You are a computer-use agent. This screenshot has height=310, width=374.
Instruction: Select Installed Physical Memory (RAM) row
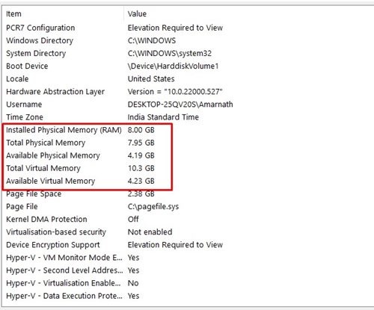tap(188, 130)
